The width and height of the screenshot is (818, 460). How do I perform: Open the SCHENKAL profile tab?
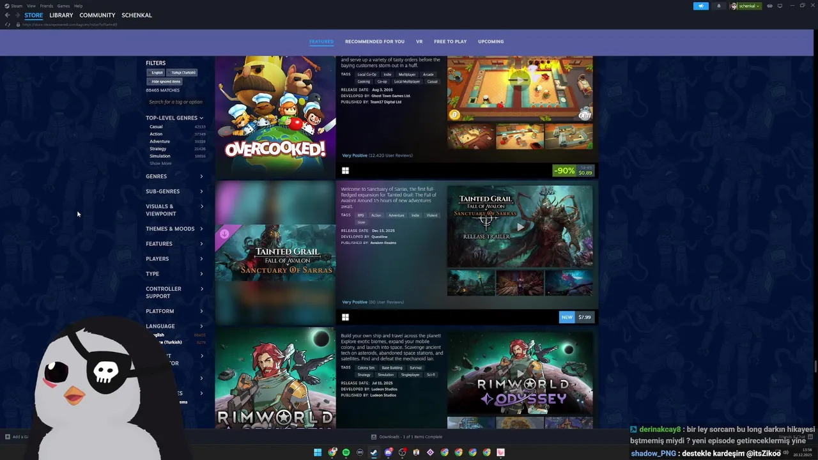point(137,15)
